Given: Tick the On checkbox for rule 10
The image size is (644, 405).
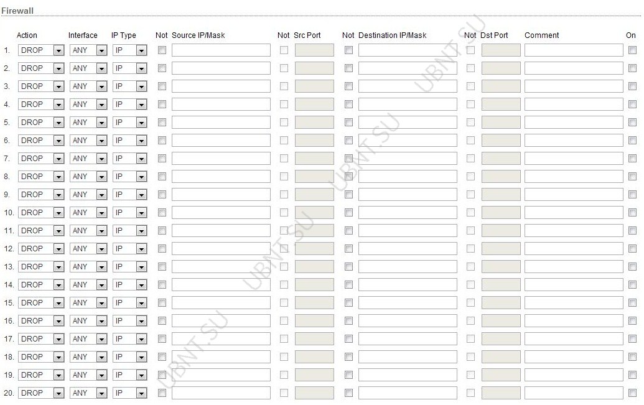Looking at the screenshot, I should [x=633, y=212].
